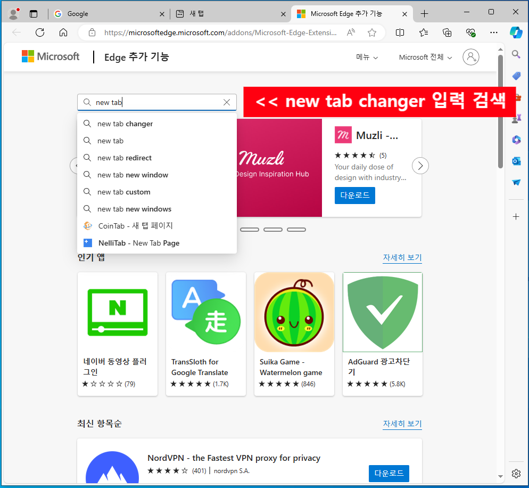The width and height of the screenshot is (529, 488).
Task: Select suggestion new tab redirect
Action: point(157,158)
